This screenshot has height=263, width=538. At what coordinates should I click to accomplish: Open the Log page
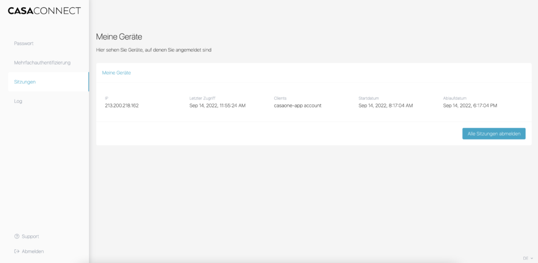[18, 101]
